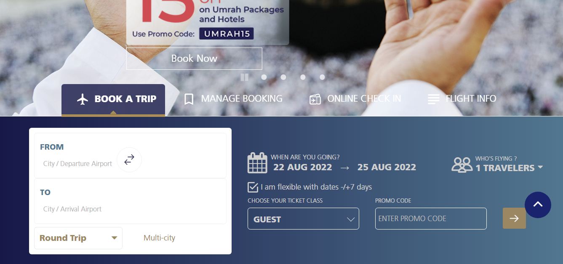Click the Online Check In boarding-pass icon

[x=315, y=99]
